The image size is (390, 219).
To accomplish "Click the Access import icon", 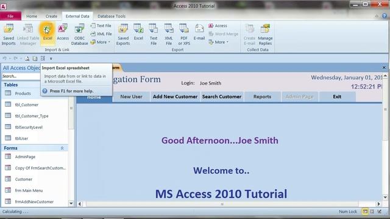I will click(x=63, y=32).
